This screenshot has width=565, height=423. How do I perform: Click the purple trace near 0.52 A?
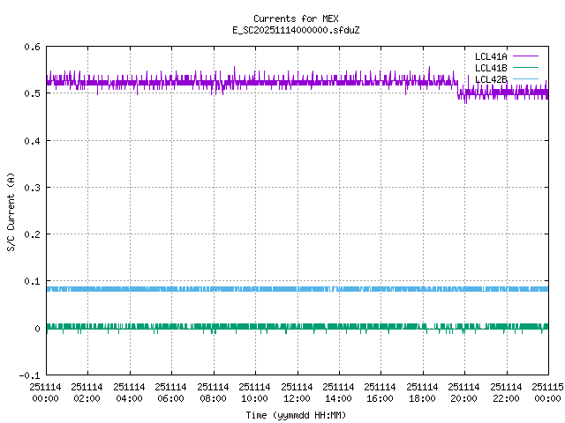pos(265,83)
